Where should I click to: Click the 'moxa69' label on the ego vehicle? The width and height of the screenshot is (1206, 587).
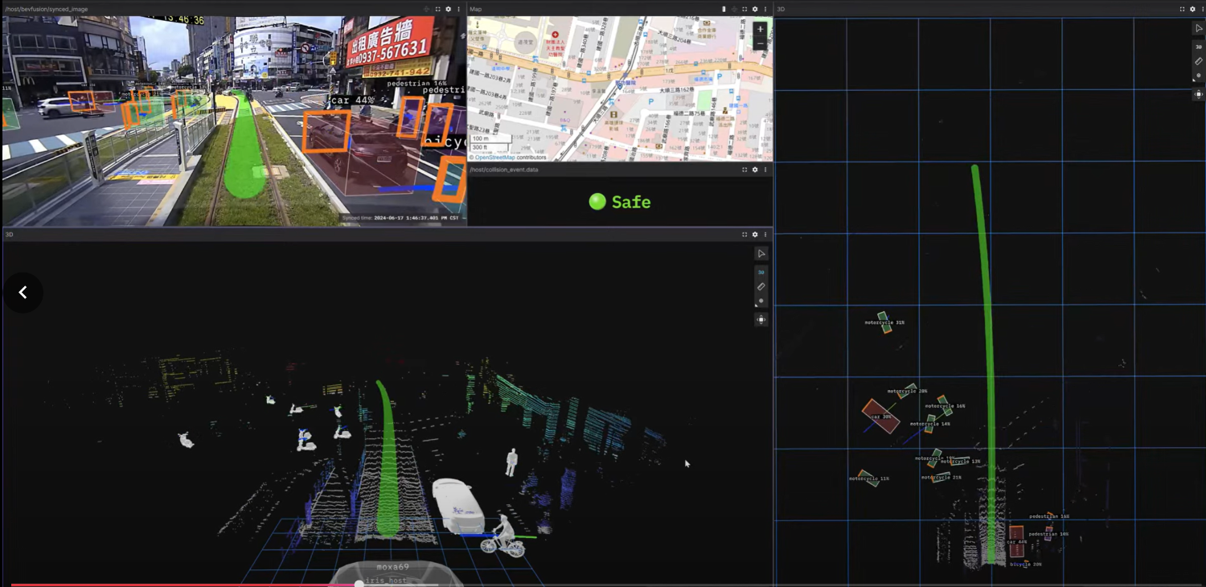tap(393, 567)
